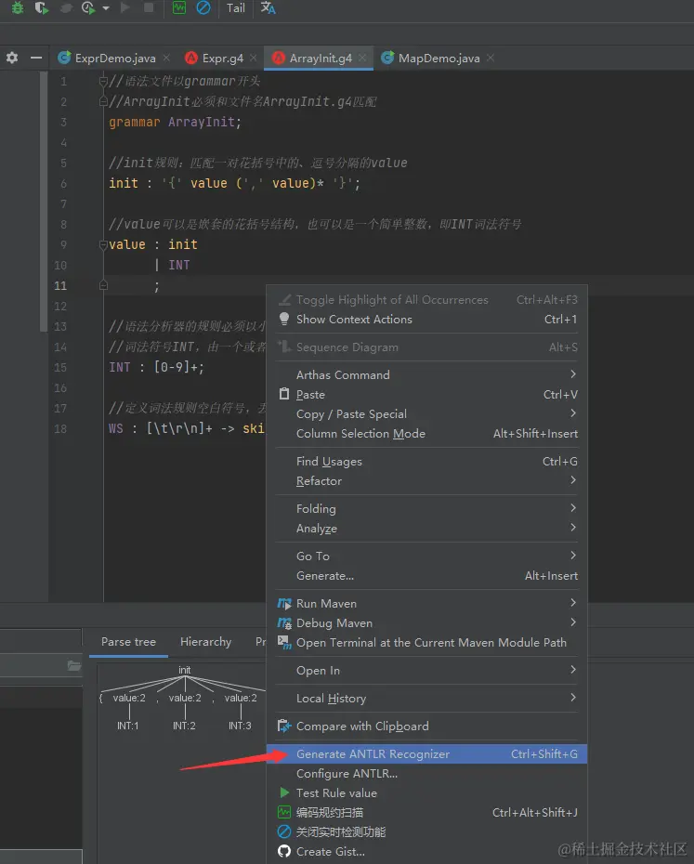Image resolution: width=694 pixels, height=864 pixels.
Task: Choose Compare with Clipboard
Action: coord(426,727)
